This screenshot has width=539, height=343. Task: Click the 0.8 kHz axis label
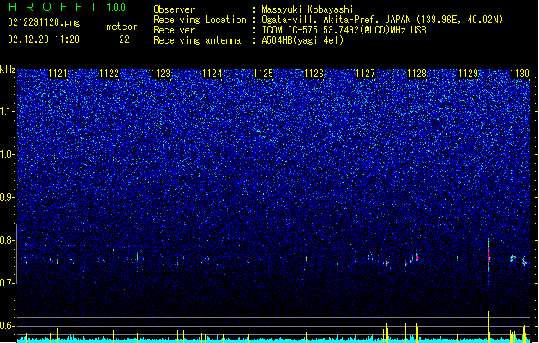coord(8,240)
